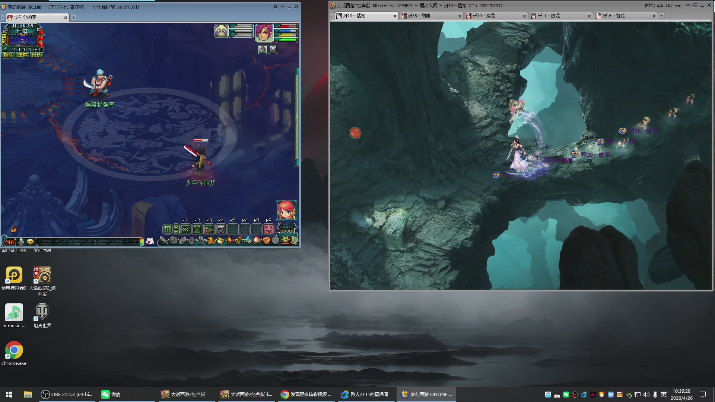Open the panda pet portrait
Image resolution: width=715 pixels, height=402 pixels.
(x=222, y=31)
